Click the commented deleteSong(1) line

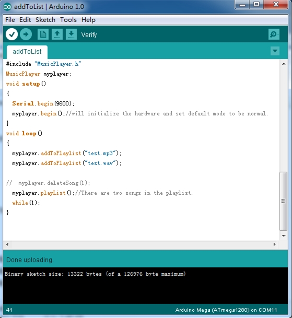48,183
